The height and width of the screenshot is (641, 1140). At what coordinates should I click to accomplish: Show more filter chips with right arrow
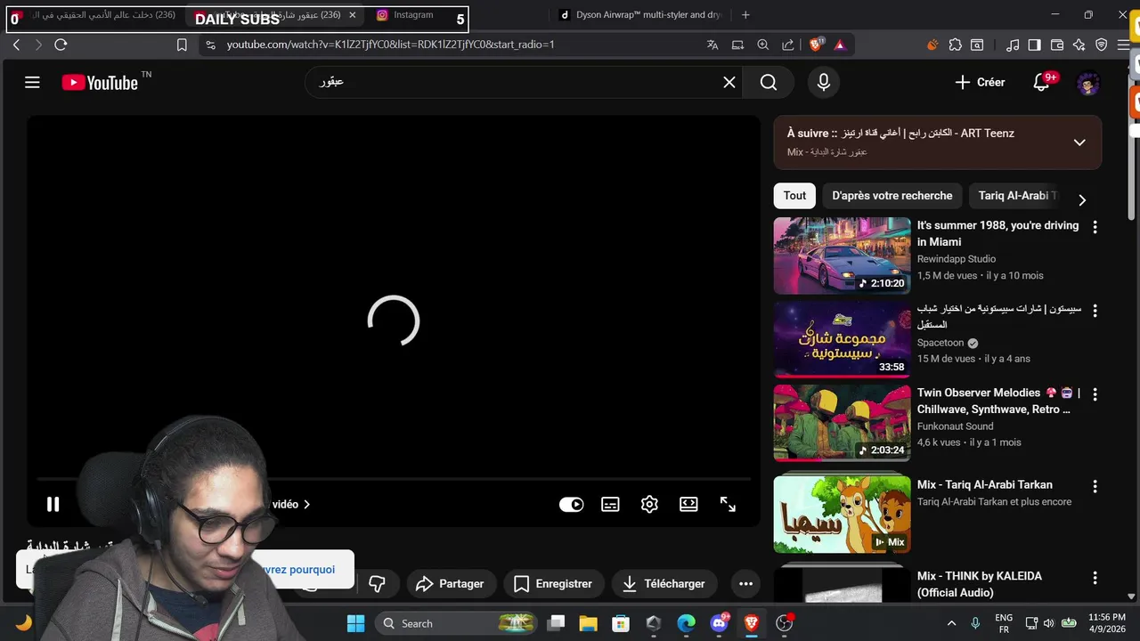pyautogui.click(x=1082, y=200)
